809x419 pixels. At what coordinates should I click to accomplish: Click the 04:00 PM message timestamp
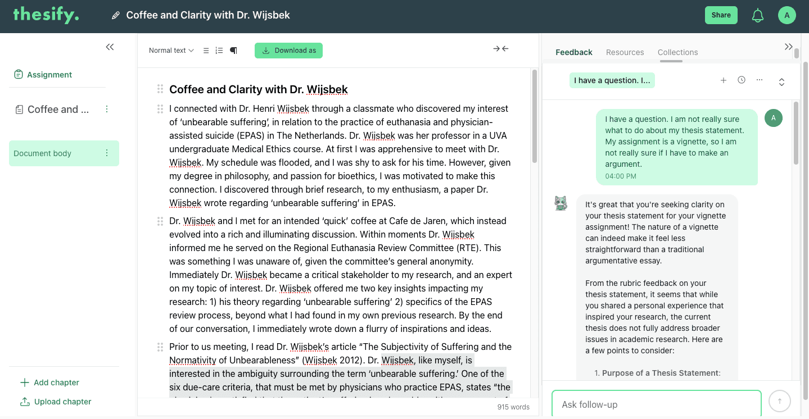pyautogui.click(x=621, y=176)
